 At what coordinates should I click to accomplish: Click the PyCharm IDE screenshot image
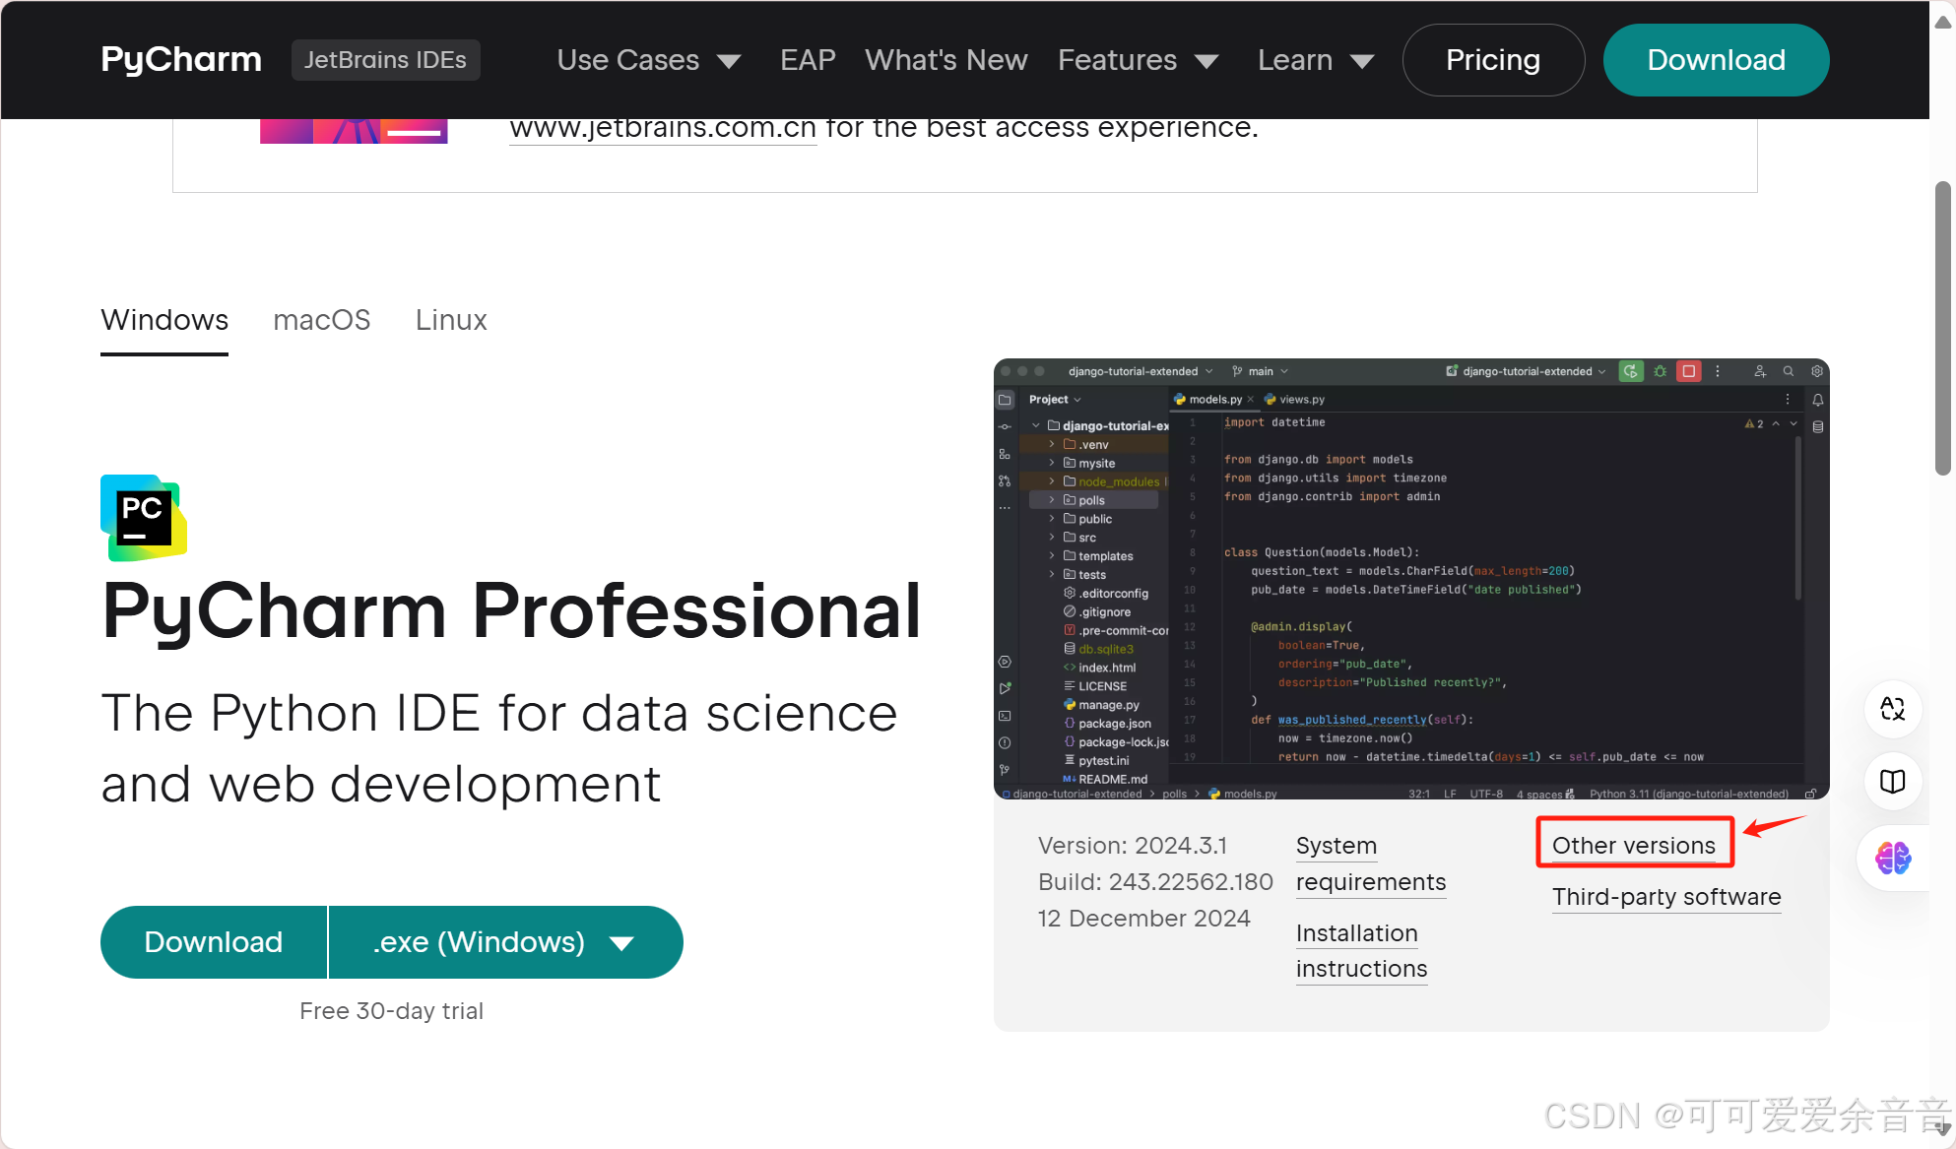[1411, 579]
